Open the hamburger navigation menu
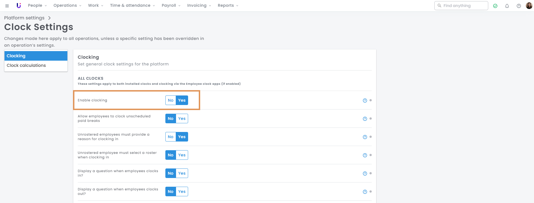 [7, 6]
